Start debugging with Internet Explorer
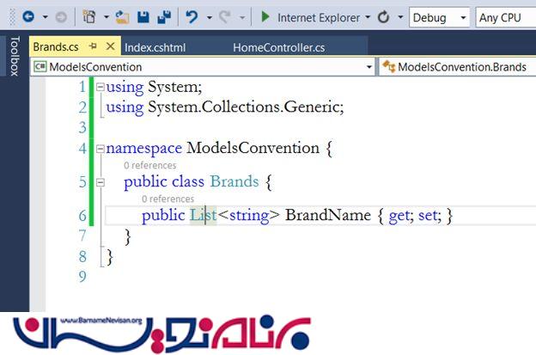 tap(314, 16)
